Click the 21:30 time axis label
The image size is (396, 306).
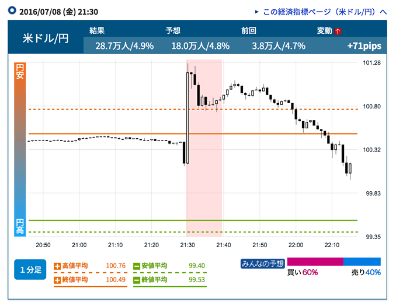coord(187,245)
